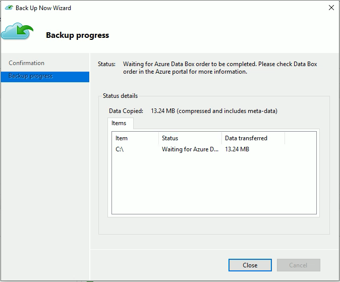Click the greyed-out Cancel button
This screenshot has width=340, height=282.
(x=298, y=265)
